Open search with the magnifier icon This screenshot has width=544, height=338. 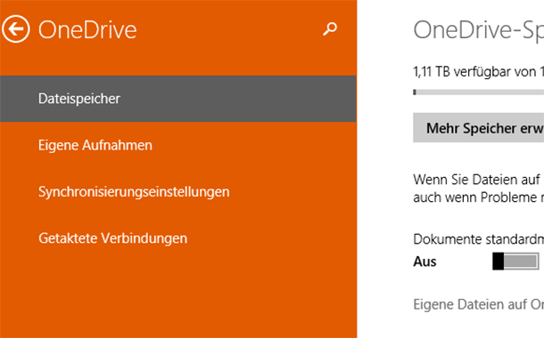tap(330, 29)
